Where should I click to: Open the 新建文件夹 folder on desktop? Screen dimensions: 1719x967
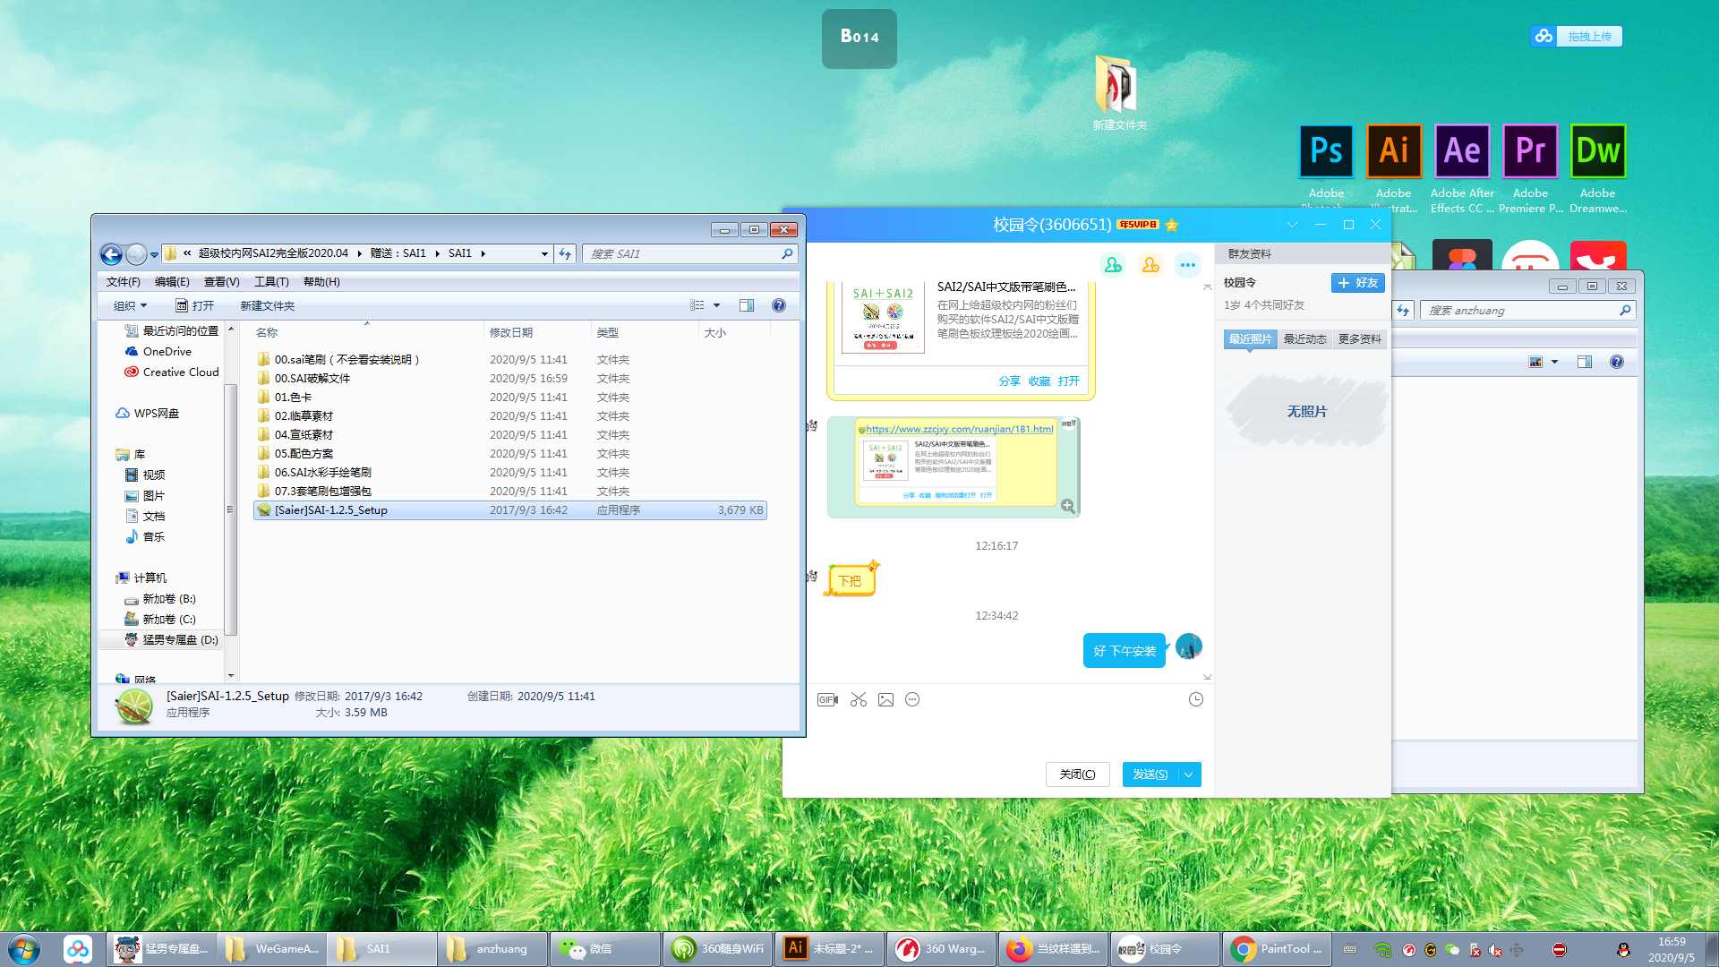click(x=1118, y=92)
